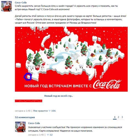Click the wooden cabin icon on the map
This screenshot has width=130, height=140.
pyautogui.click(x=93, y=55)
